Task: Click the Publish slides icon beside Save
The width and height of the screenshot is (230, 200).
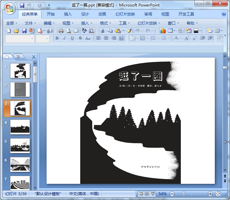Action: [x=32, y=31]
